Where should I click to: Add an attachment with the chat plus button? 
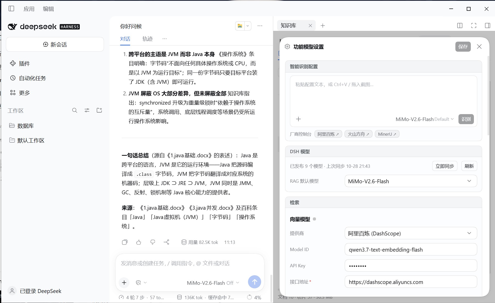click(x=124, y=282)
